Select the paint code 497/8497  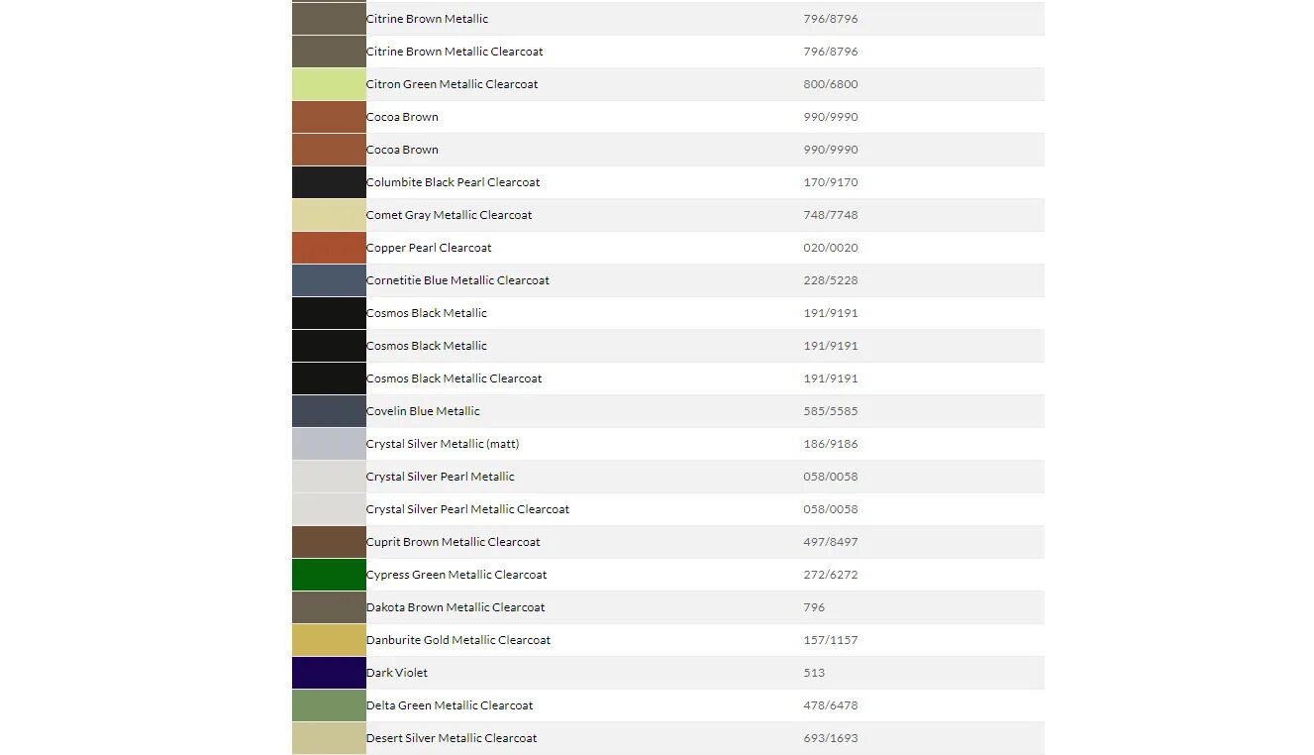831,542
